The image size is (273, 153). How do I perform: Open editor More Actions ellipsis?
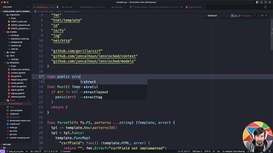click(269, 7)
